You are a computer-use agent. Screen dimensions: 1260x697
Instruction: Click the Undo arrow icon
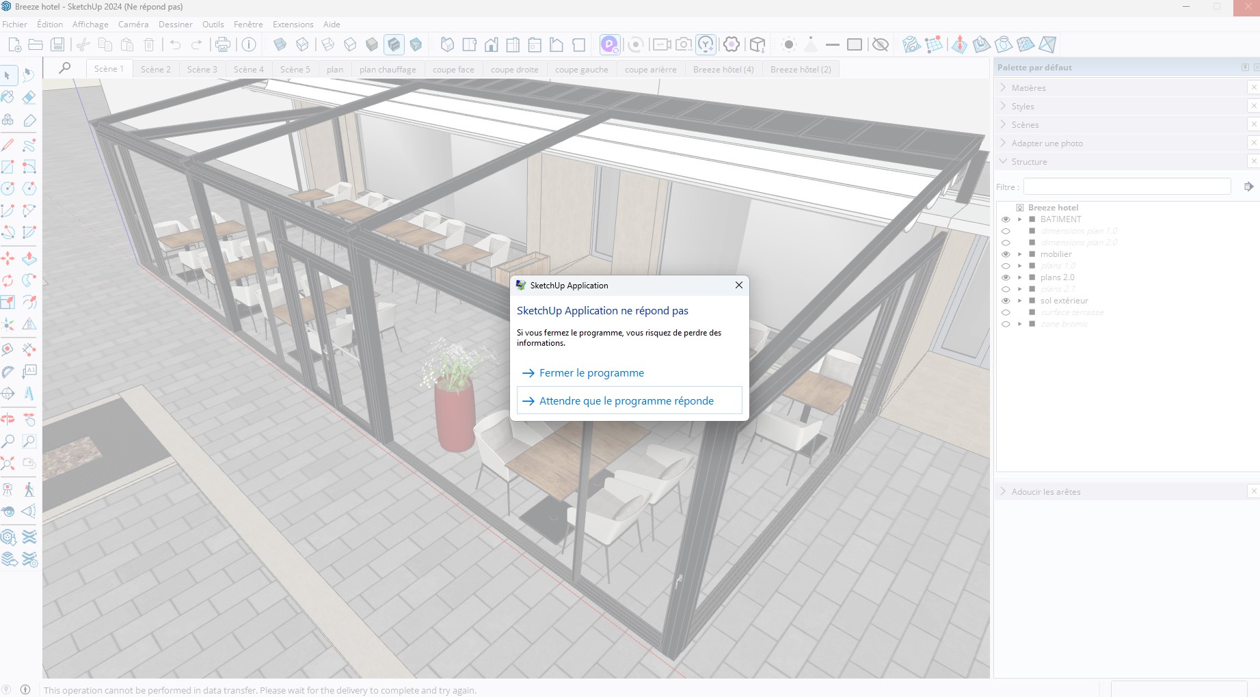(x=175, y=44)
